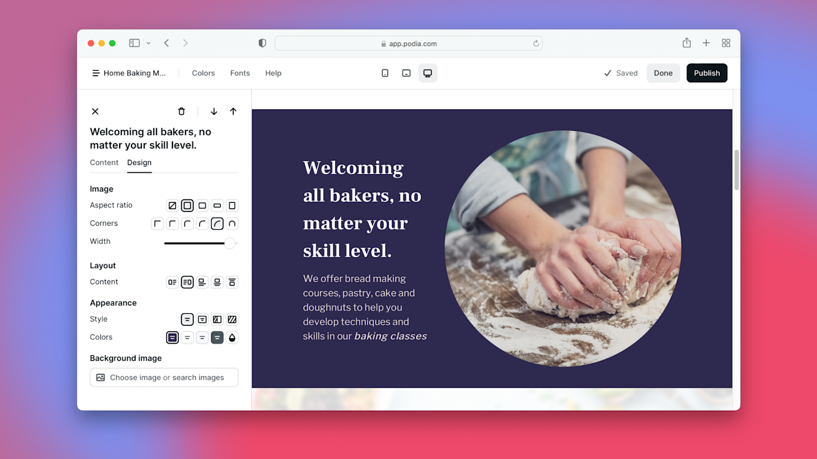Click the Publish button
This screenshot has height=459, width=817.
(707, 73)
